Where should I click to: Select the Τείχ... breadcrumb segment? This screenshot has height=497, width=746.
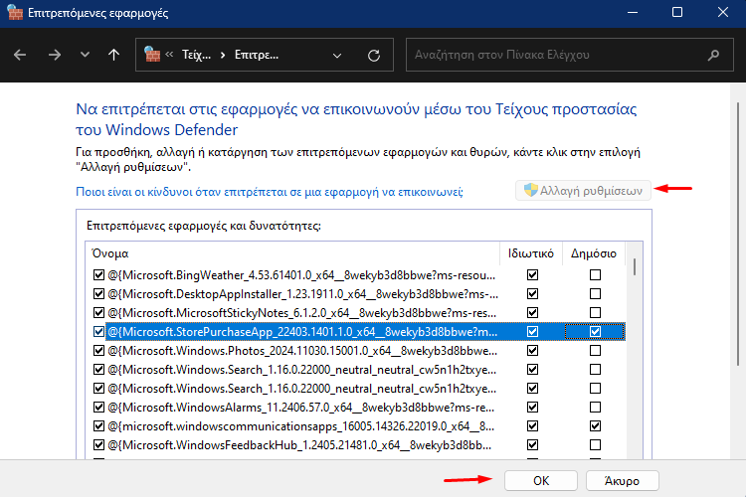[197, 56]
